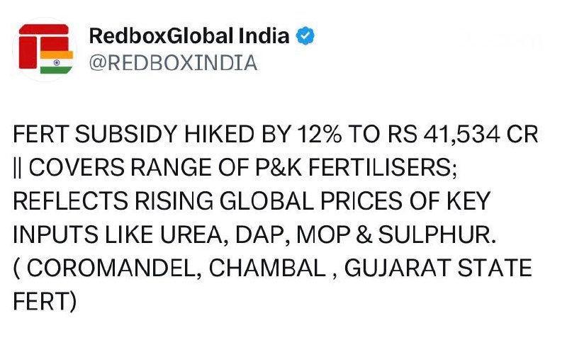Click the Indian flag in the avatar
The width and height of the screenshot is (567, 340).
tap(57, 62)
